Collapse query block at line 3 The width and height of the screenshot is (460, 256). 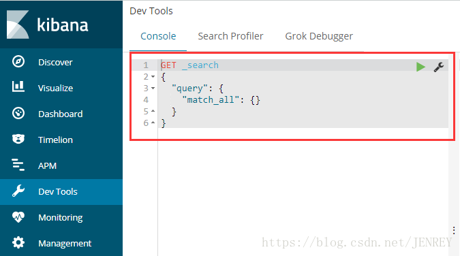[x=153, y=89]
